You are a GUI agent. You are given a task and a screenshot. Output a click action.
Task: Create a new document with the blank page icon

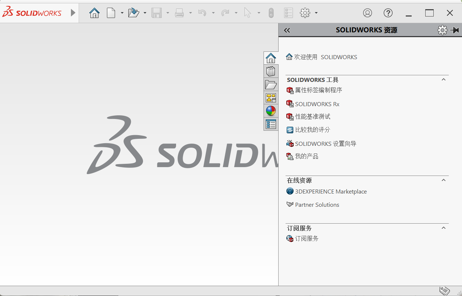111,13
